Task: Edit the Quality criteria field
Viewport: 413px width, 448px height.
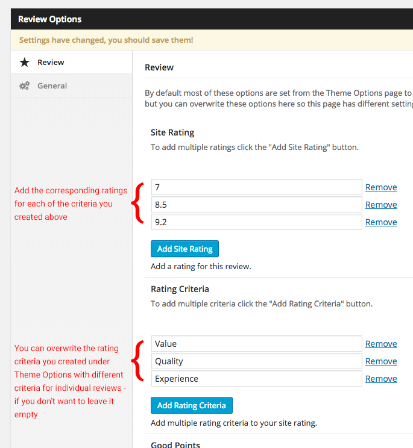Action: click(x=257, y=361)
